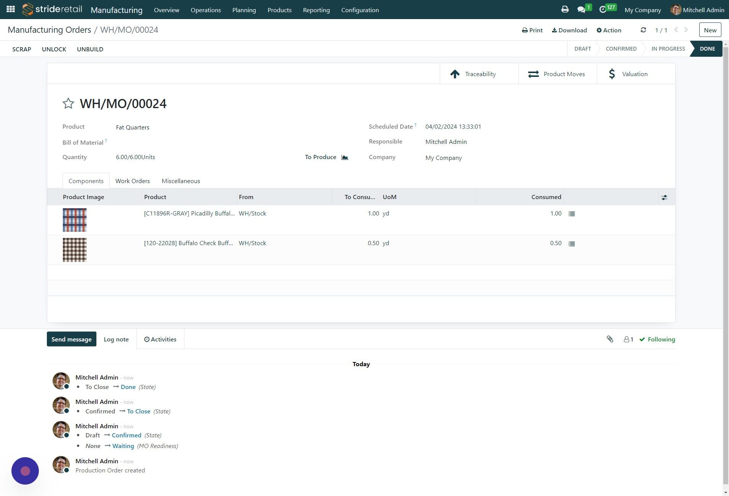Open details list icon for Buffalo Check row
Image resolution: width=729 pixels, height=496 pixels.
click(x=572, y=244)
